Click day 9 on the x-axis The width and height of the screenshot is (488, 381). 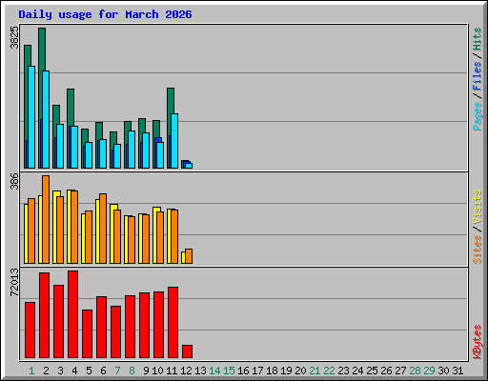(146, 371)
